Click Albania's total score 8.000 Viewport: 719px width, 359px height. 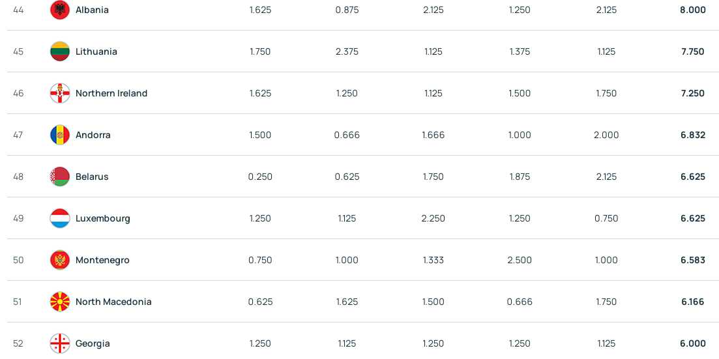(693, 10)
